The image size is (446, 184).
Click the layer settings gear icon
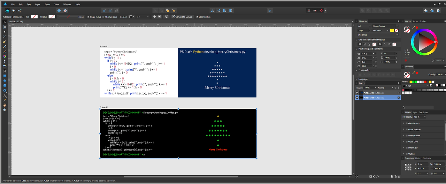click(395, 87)
